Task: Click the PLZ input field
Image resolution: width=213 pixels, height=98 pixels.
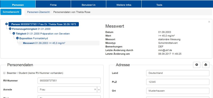Action: [x=178, y=82]
